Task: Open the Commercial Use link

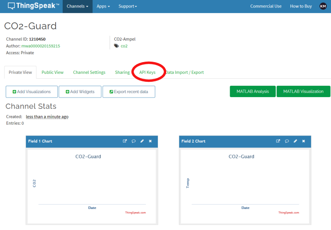Action: point(266,6)
